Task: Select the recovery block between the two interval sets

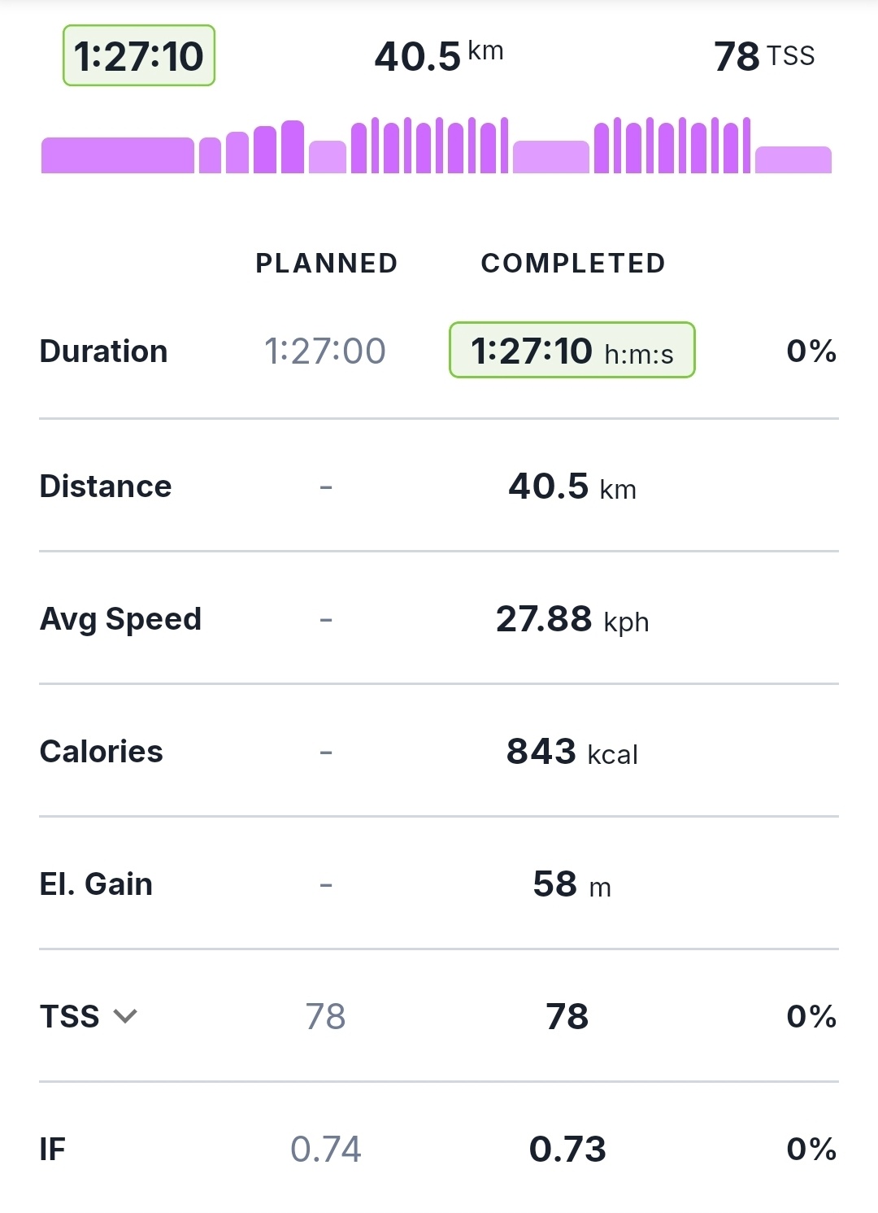Action: tap(551, 157)
